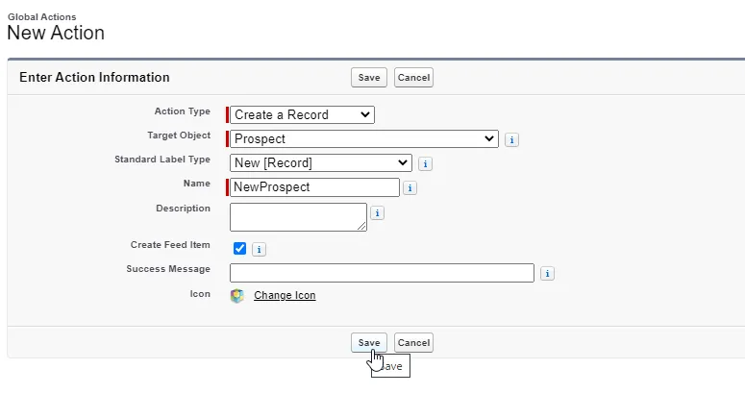Click into the Success Message input field
Viewport: 745px width, 394px height.
point(382,273)
